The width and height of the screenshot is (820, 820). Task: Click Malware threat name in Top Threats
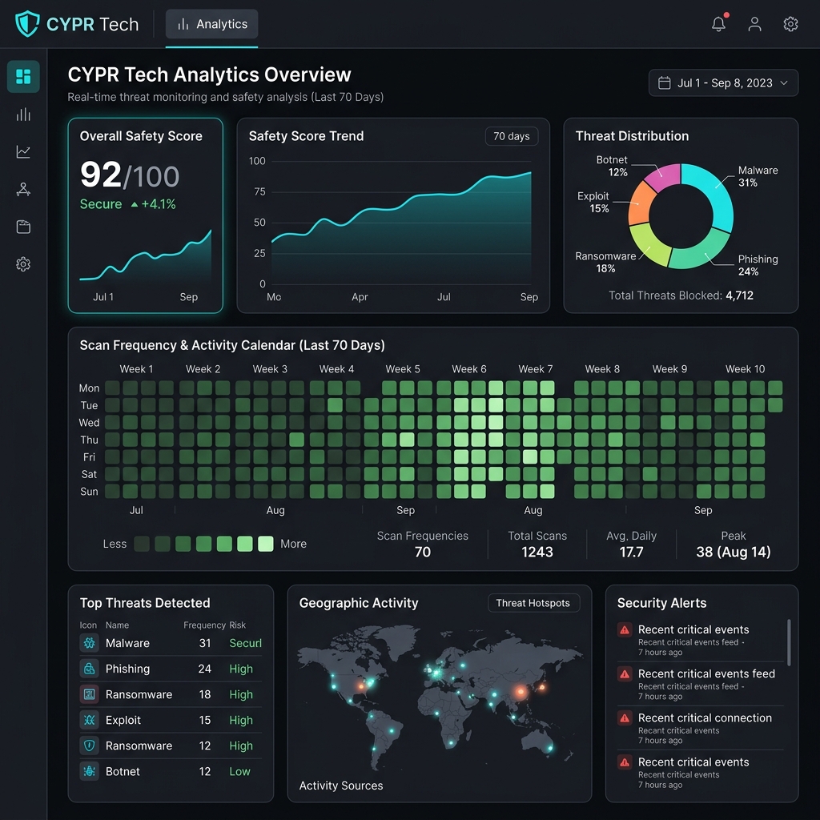coord(127,643)
